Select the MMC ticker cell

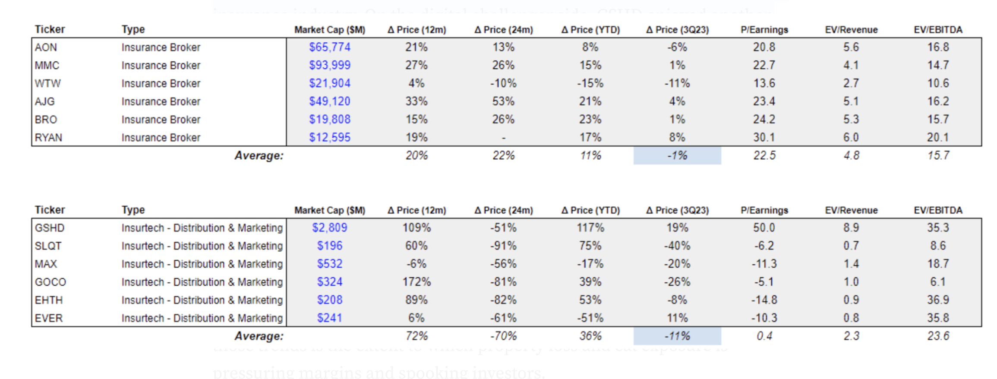click(x=47, y=65)
